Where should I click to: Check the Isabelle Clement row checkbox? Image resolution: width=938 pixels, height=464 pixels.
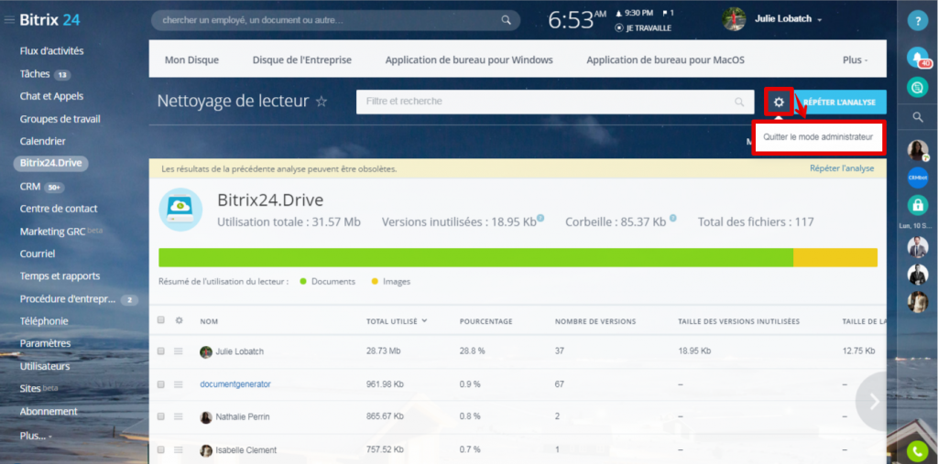[161, 449]
